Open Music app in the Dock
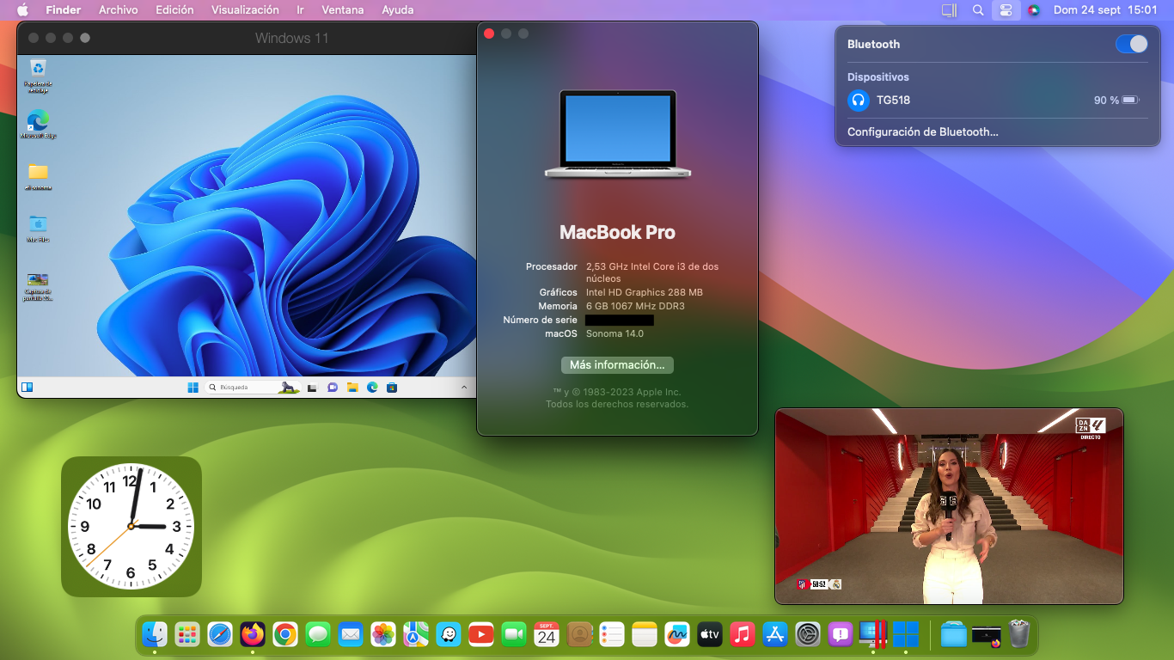The width and height of the screenshot is (1174, 660). pos(743,635)
